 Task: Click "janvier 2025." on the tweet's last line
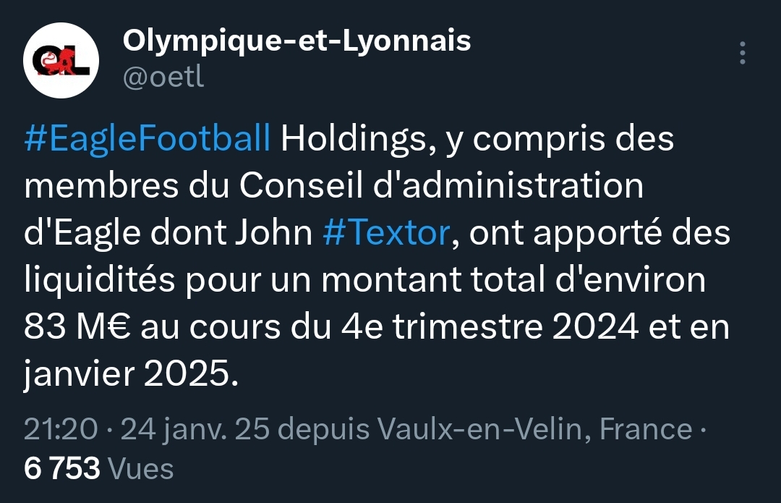click(x=130, y=373)
